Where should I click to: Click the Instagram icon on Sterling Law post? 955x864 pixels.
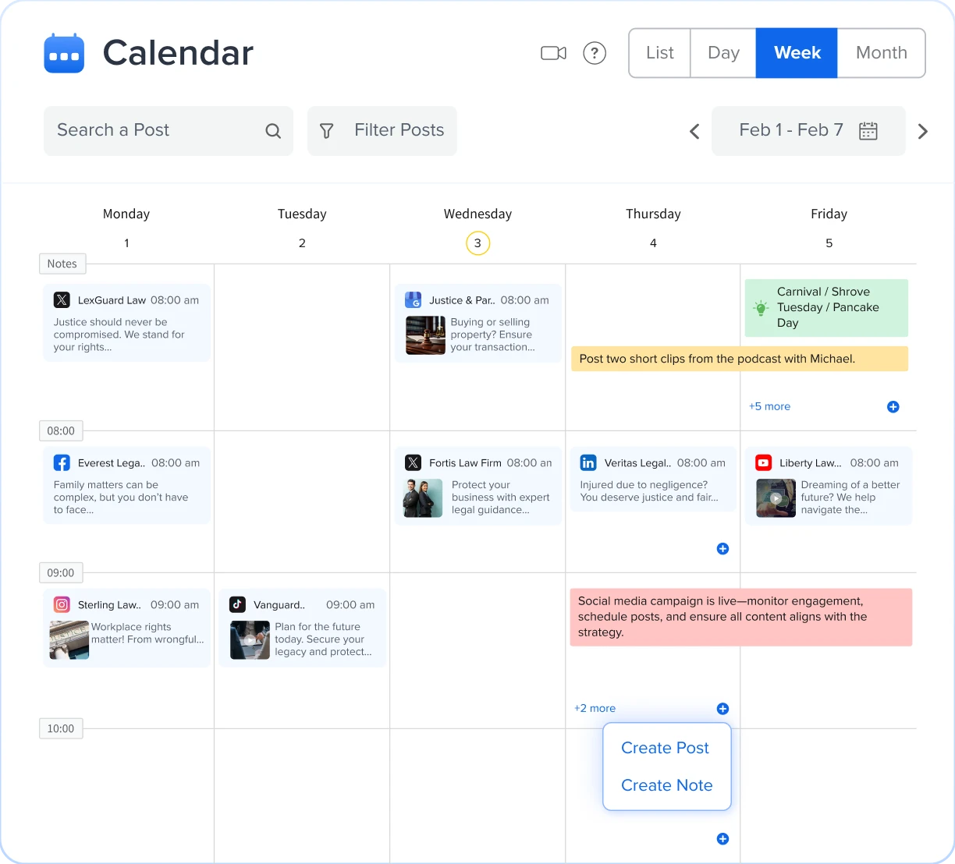point(61,604)
